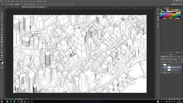Select the Healing Brush tool

click(x=2, y=25)
